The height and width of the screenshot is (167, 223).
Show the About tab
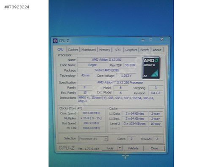coord(157,50)
